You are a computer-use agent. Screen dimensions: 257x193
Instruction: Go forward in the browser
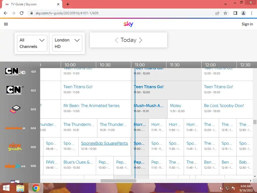tap(14, 13)
